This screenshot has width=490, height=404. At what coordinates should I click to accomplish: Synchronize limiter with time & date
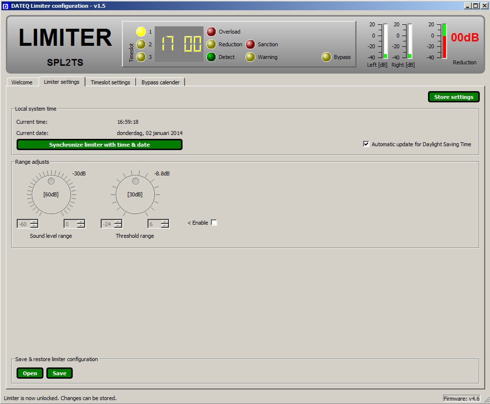coord(100,145)
